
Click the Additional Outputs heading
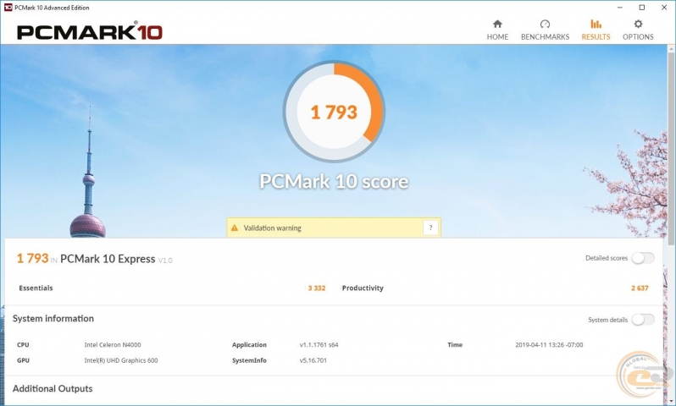point(53,388)
